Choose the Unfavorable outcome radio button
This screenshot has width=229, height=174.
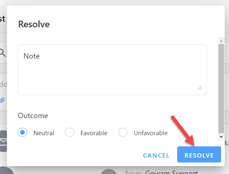coord(123,132)
